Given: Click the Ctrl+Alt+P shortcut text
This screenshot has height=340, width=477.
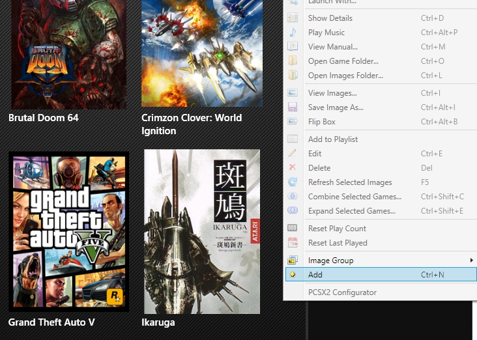Looking at the screenshot, I should pos(439,32).
